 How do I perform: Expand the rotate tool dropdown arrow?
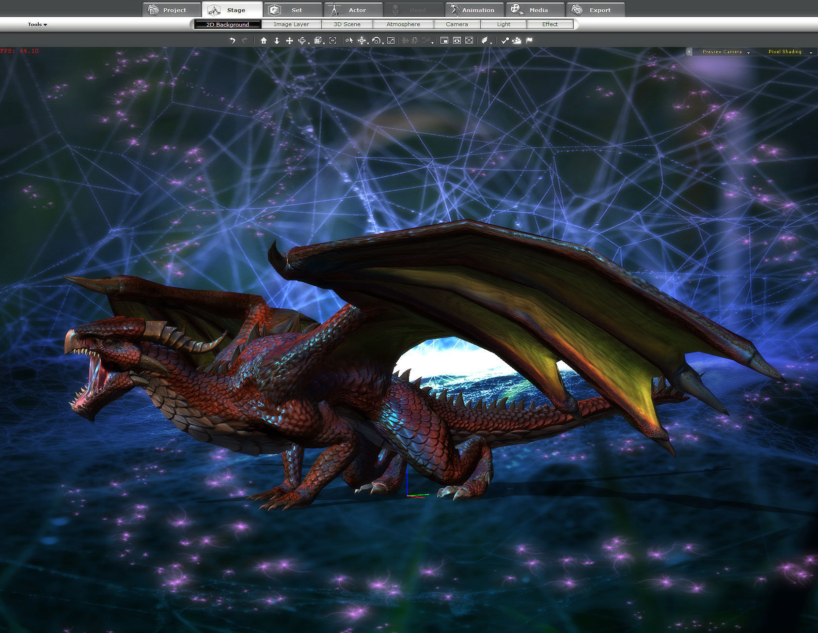tap(383, 43)
